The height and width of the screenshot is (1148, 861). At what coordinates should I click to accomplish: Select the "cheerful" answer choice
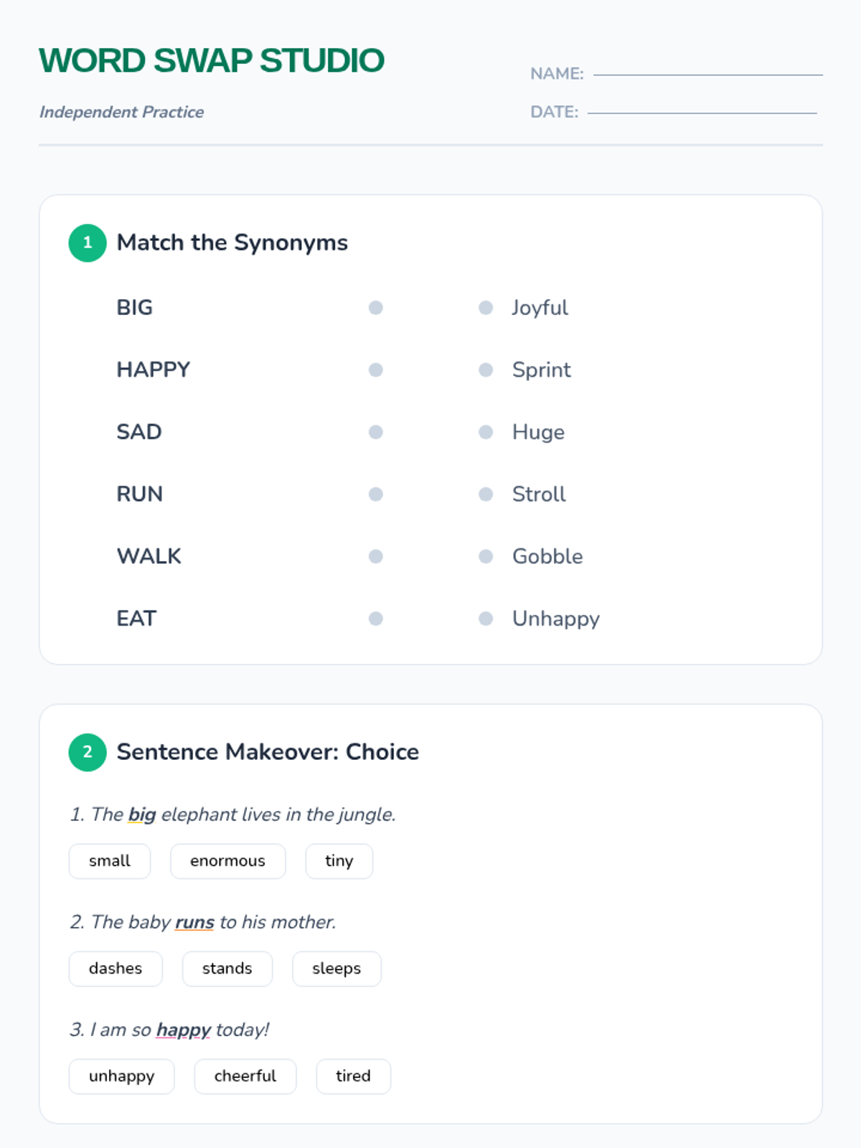pyautogui.click(x=245, y=1076)
